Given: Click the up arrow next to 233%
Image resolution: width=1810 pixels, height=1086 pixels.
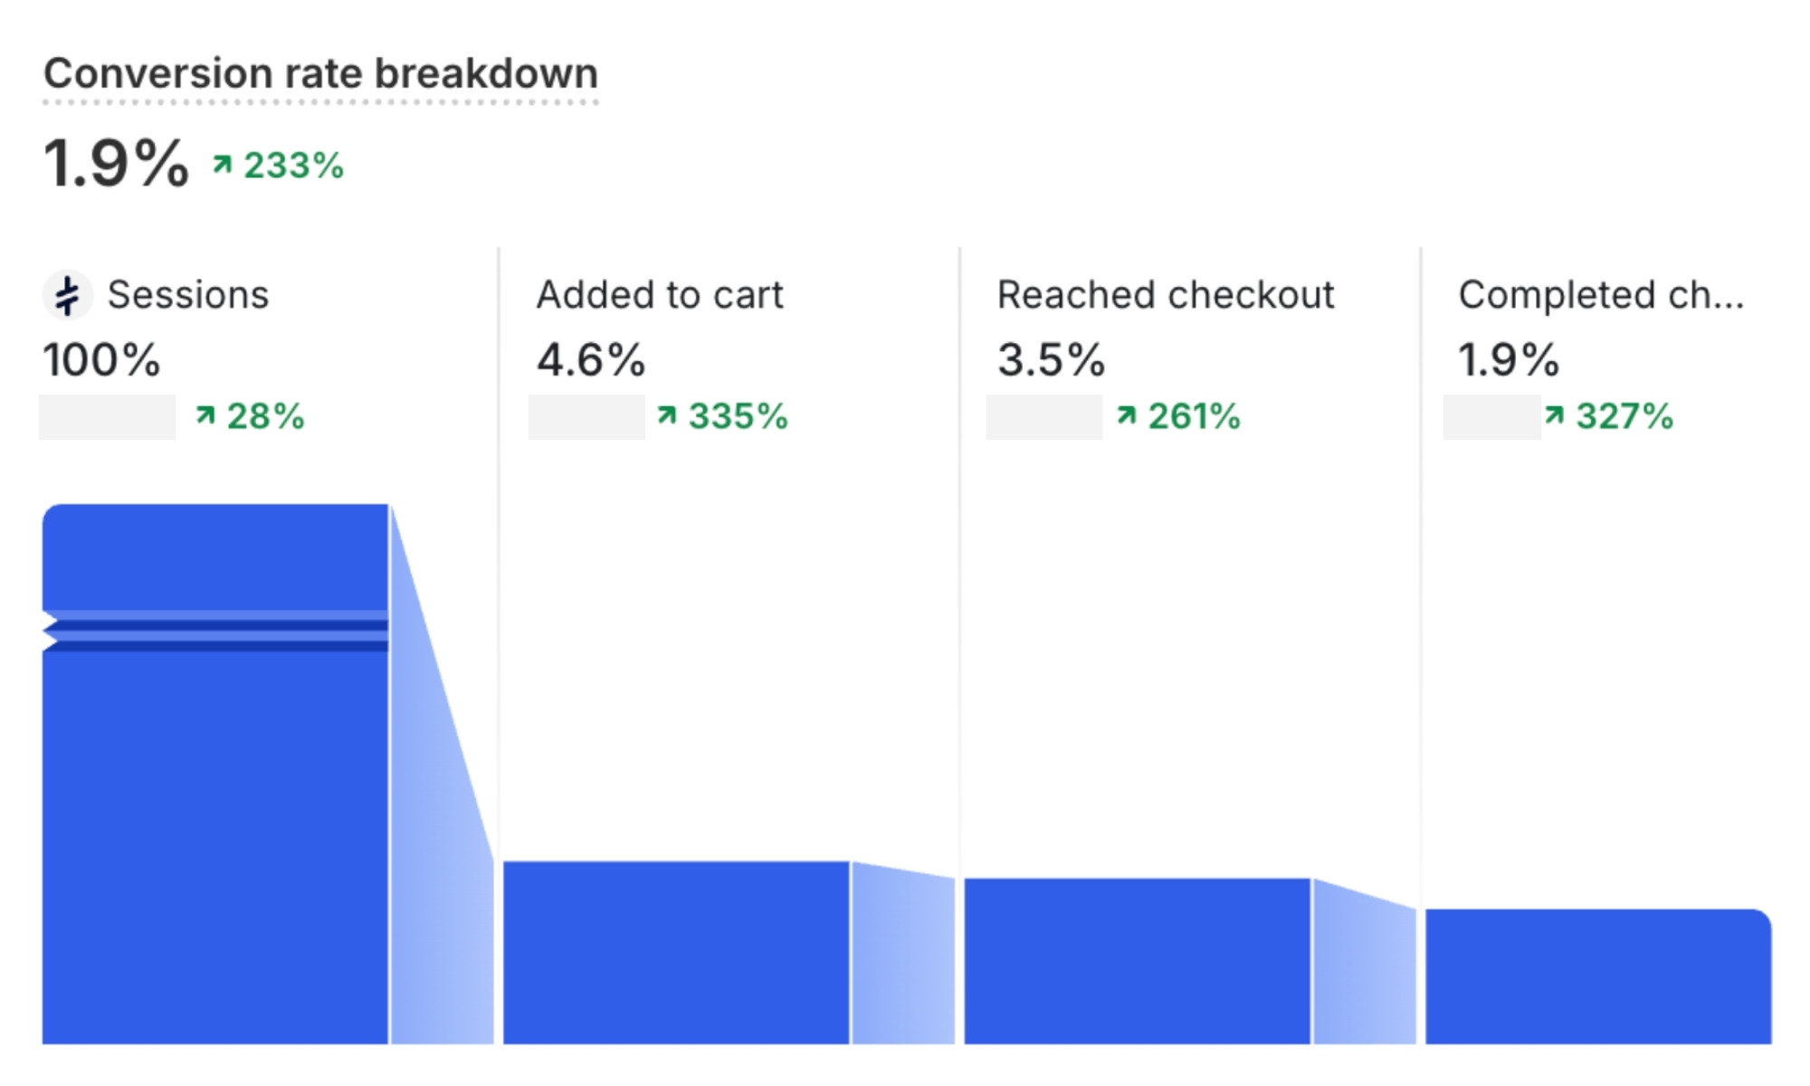Looking at the screenshot, I should pyautogui.click(x=222, y=165).
